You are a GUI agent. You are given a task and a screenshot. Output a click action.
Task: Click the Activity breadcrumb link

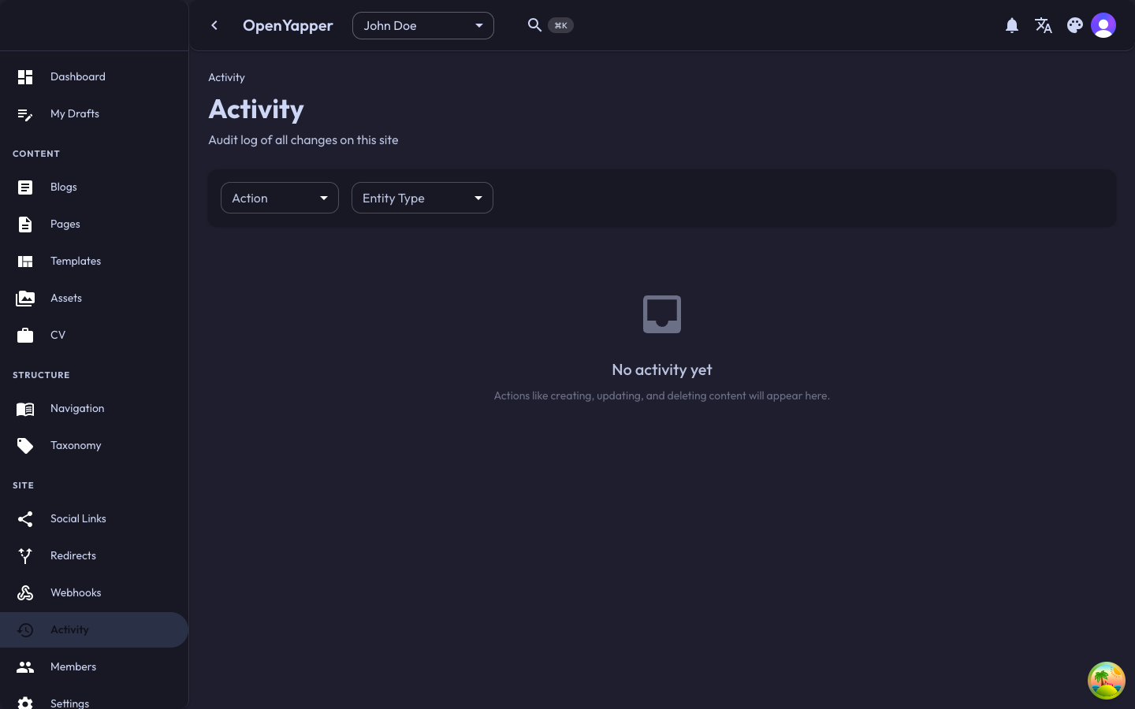226,77
